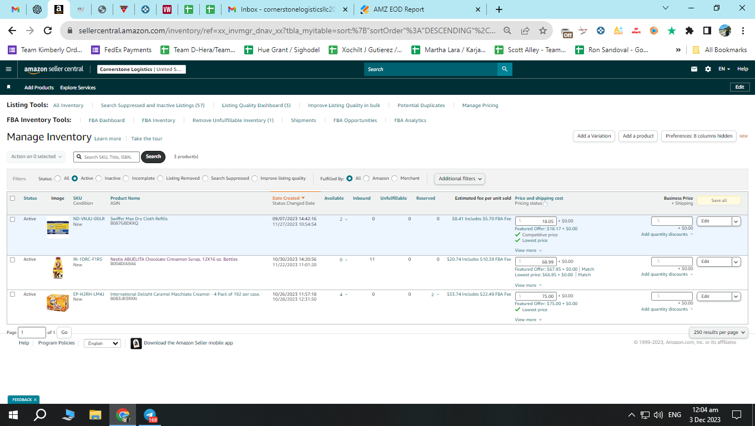Open Chrome's three-dot menu
This screenshot has width=755, height=426.
742,31
